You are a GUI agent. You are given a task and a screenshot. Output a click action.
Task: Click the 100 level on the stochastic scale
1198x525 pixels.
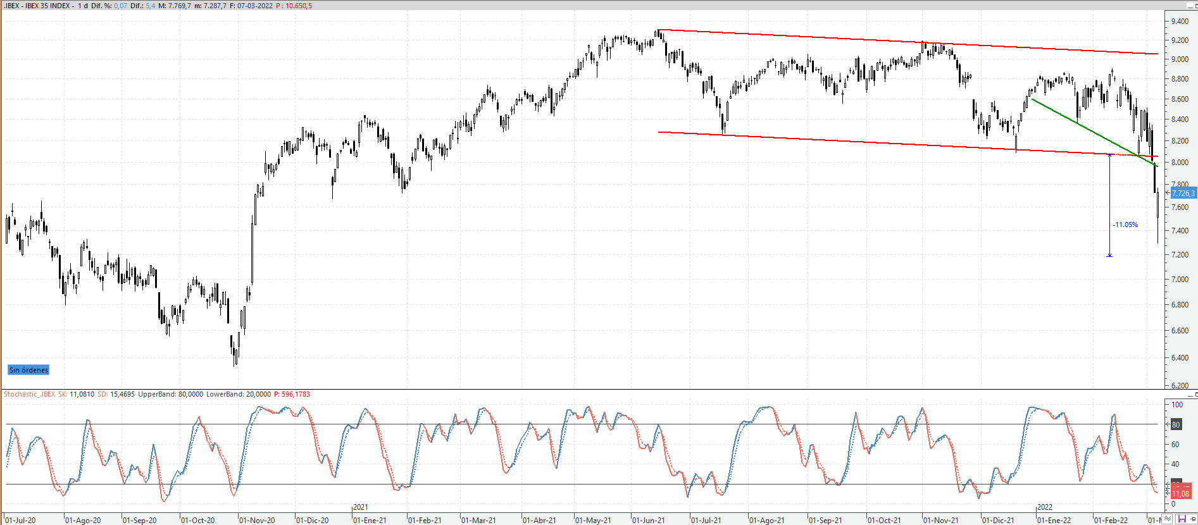(x=1177, y=405)
